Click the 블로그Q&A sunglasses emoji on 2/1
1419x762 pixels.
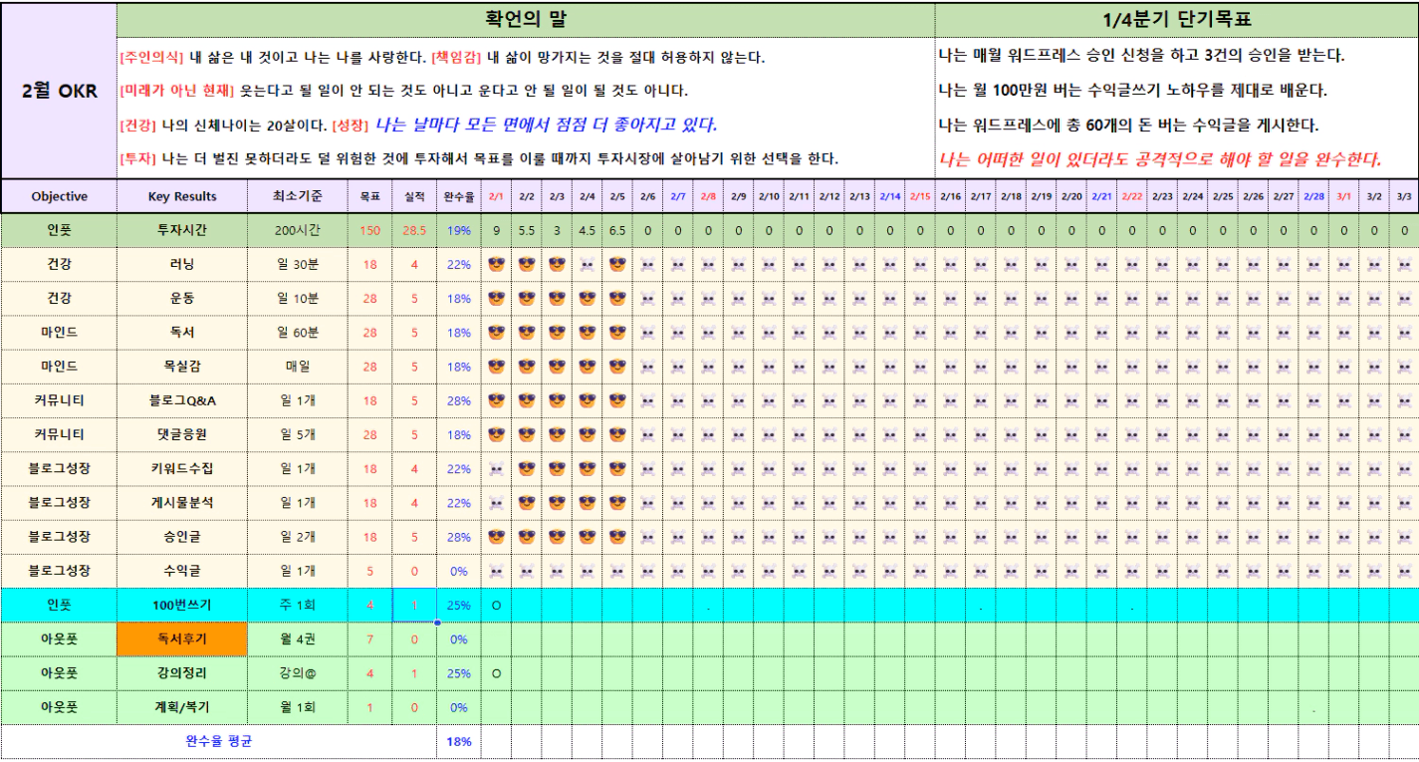(x=497, y=400)
